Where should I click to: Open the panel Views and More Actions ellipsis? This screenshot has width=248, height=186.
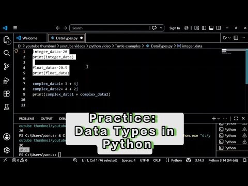[x=225, y=118]
